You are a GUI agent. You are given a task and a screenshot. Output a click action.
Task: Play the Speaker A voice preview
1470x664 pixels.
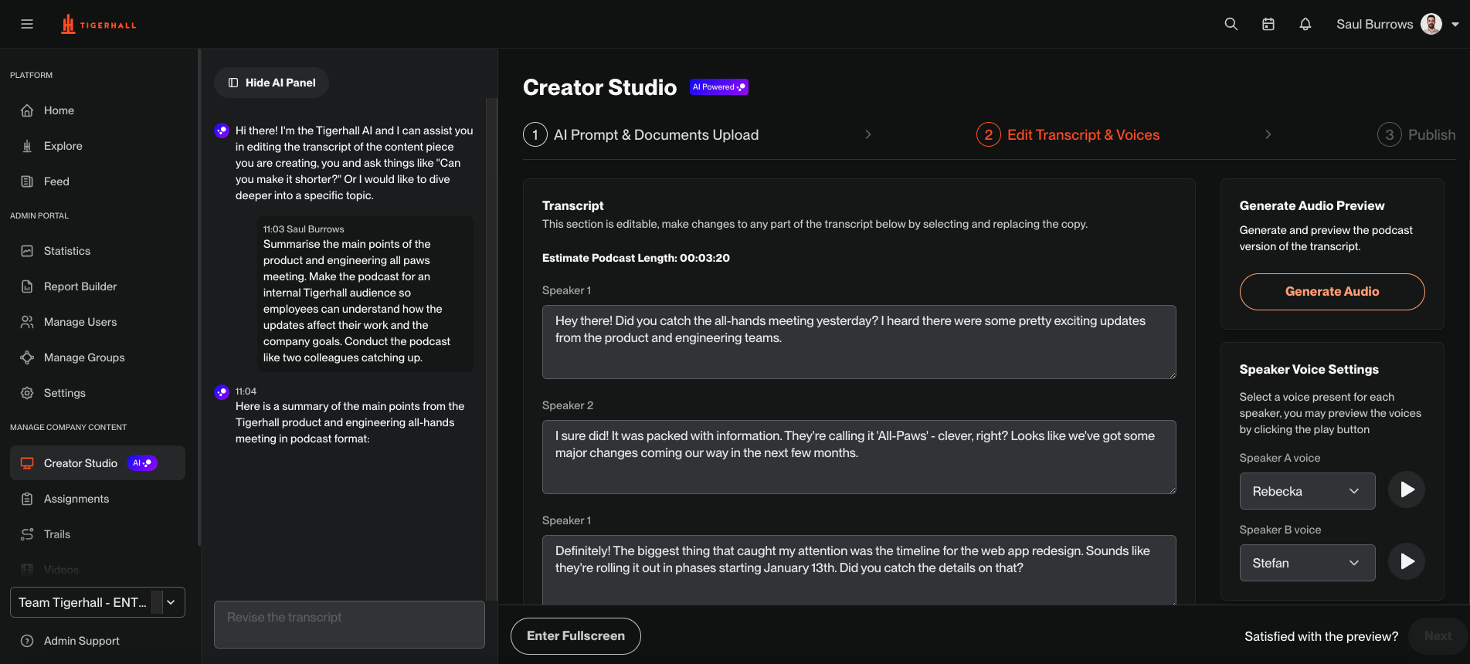click(x=1407, y=490)
